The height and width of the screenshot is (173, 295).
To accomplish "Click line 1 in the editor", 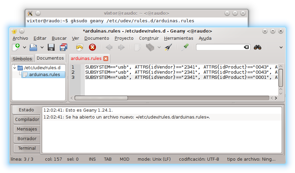I will tap(181, 67).
